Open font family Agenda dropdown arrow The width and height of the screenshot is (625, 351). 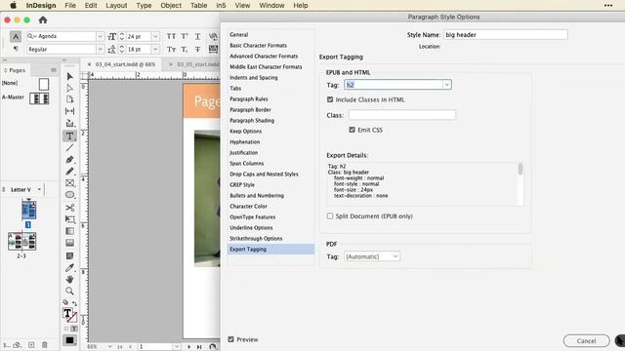coord(100,36)
